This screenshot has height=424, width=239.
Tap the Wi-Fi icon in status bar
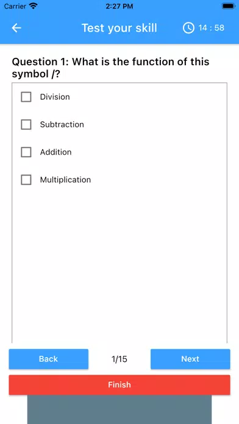coord(34,5)
